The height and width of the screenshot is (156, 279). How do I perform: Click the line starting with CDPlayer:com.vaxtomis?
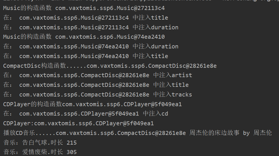(79, 123)
